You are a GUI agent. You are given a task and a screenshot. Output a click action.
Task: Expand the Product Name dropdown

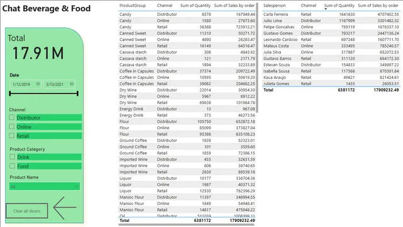45,187
